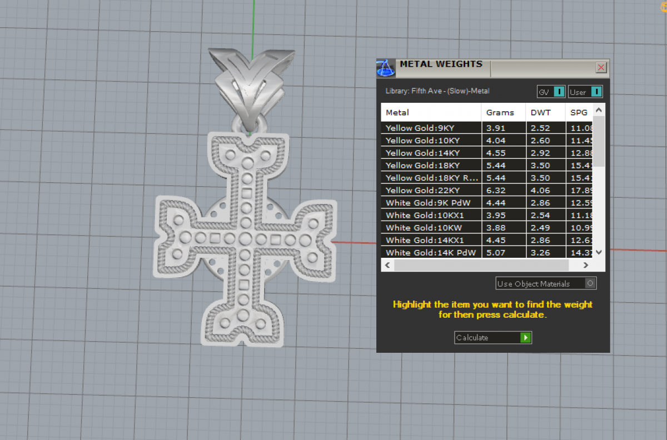Select the White Gold:10KW row
The height and width of the screenshot is (440, 667).
click(430, 228)
